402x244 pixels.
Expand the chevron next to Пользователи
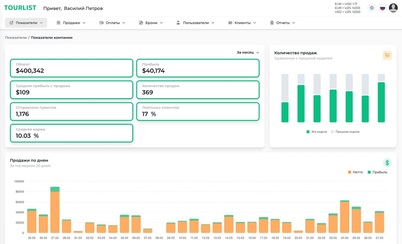point(213,23)
